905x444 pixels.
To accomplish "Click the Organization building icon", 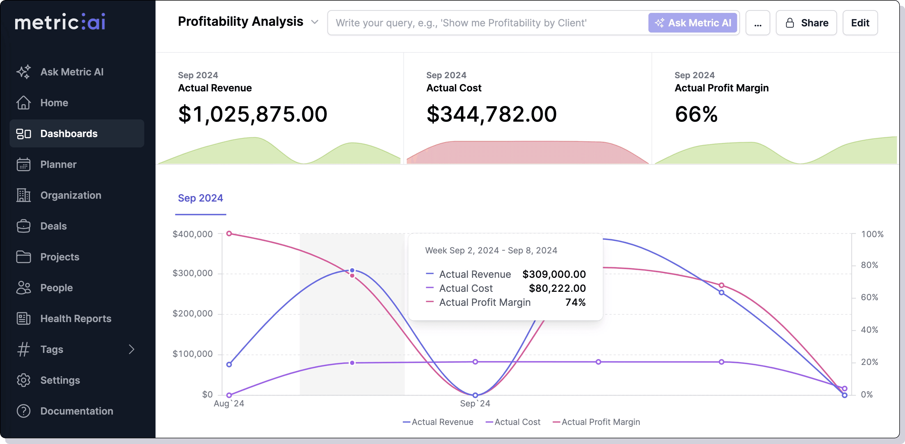I will (x=24, y=195).
